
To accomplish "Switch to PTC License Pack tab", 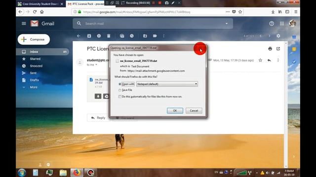I will [x=86, y=4].
